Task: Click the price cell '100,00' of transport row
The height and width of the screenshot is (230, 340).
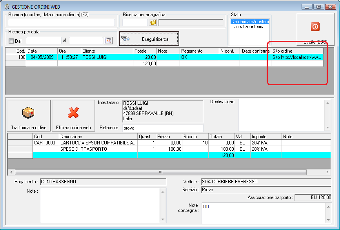Action: coord(169,149)
